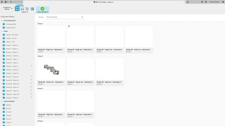Screen dimensions: 225x126
Task: Uncheck Study 1 - Generative filter
Action: point(4,35)
